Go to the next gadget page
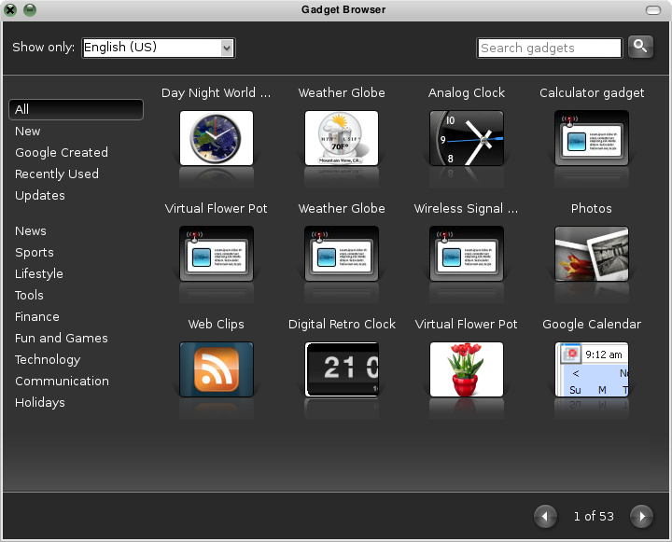The image size is (672, 542). point(641,516)
